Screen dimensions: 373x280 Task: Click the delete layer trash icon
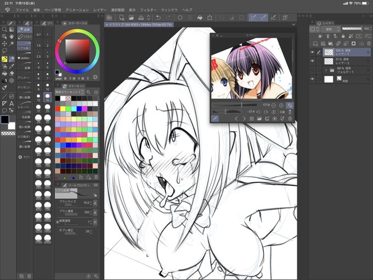tap(369, 43)
